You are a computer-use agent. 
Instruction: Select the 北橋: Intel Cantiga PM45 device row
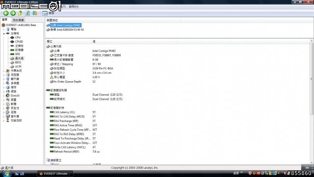(64, 25)
